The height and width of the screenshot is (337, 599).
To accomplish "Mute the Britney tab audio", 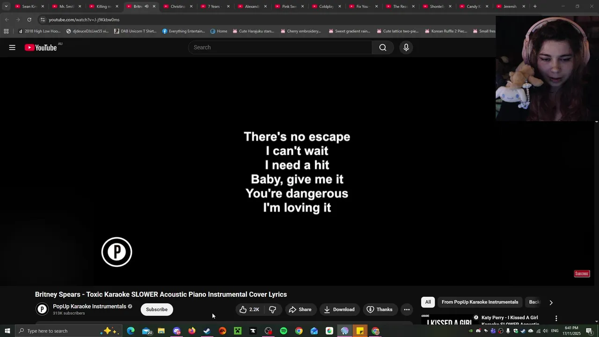I will (x=146, y=7).
